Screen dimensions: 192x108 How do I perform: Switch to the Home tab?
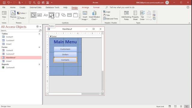(x=13, y=7)
